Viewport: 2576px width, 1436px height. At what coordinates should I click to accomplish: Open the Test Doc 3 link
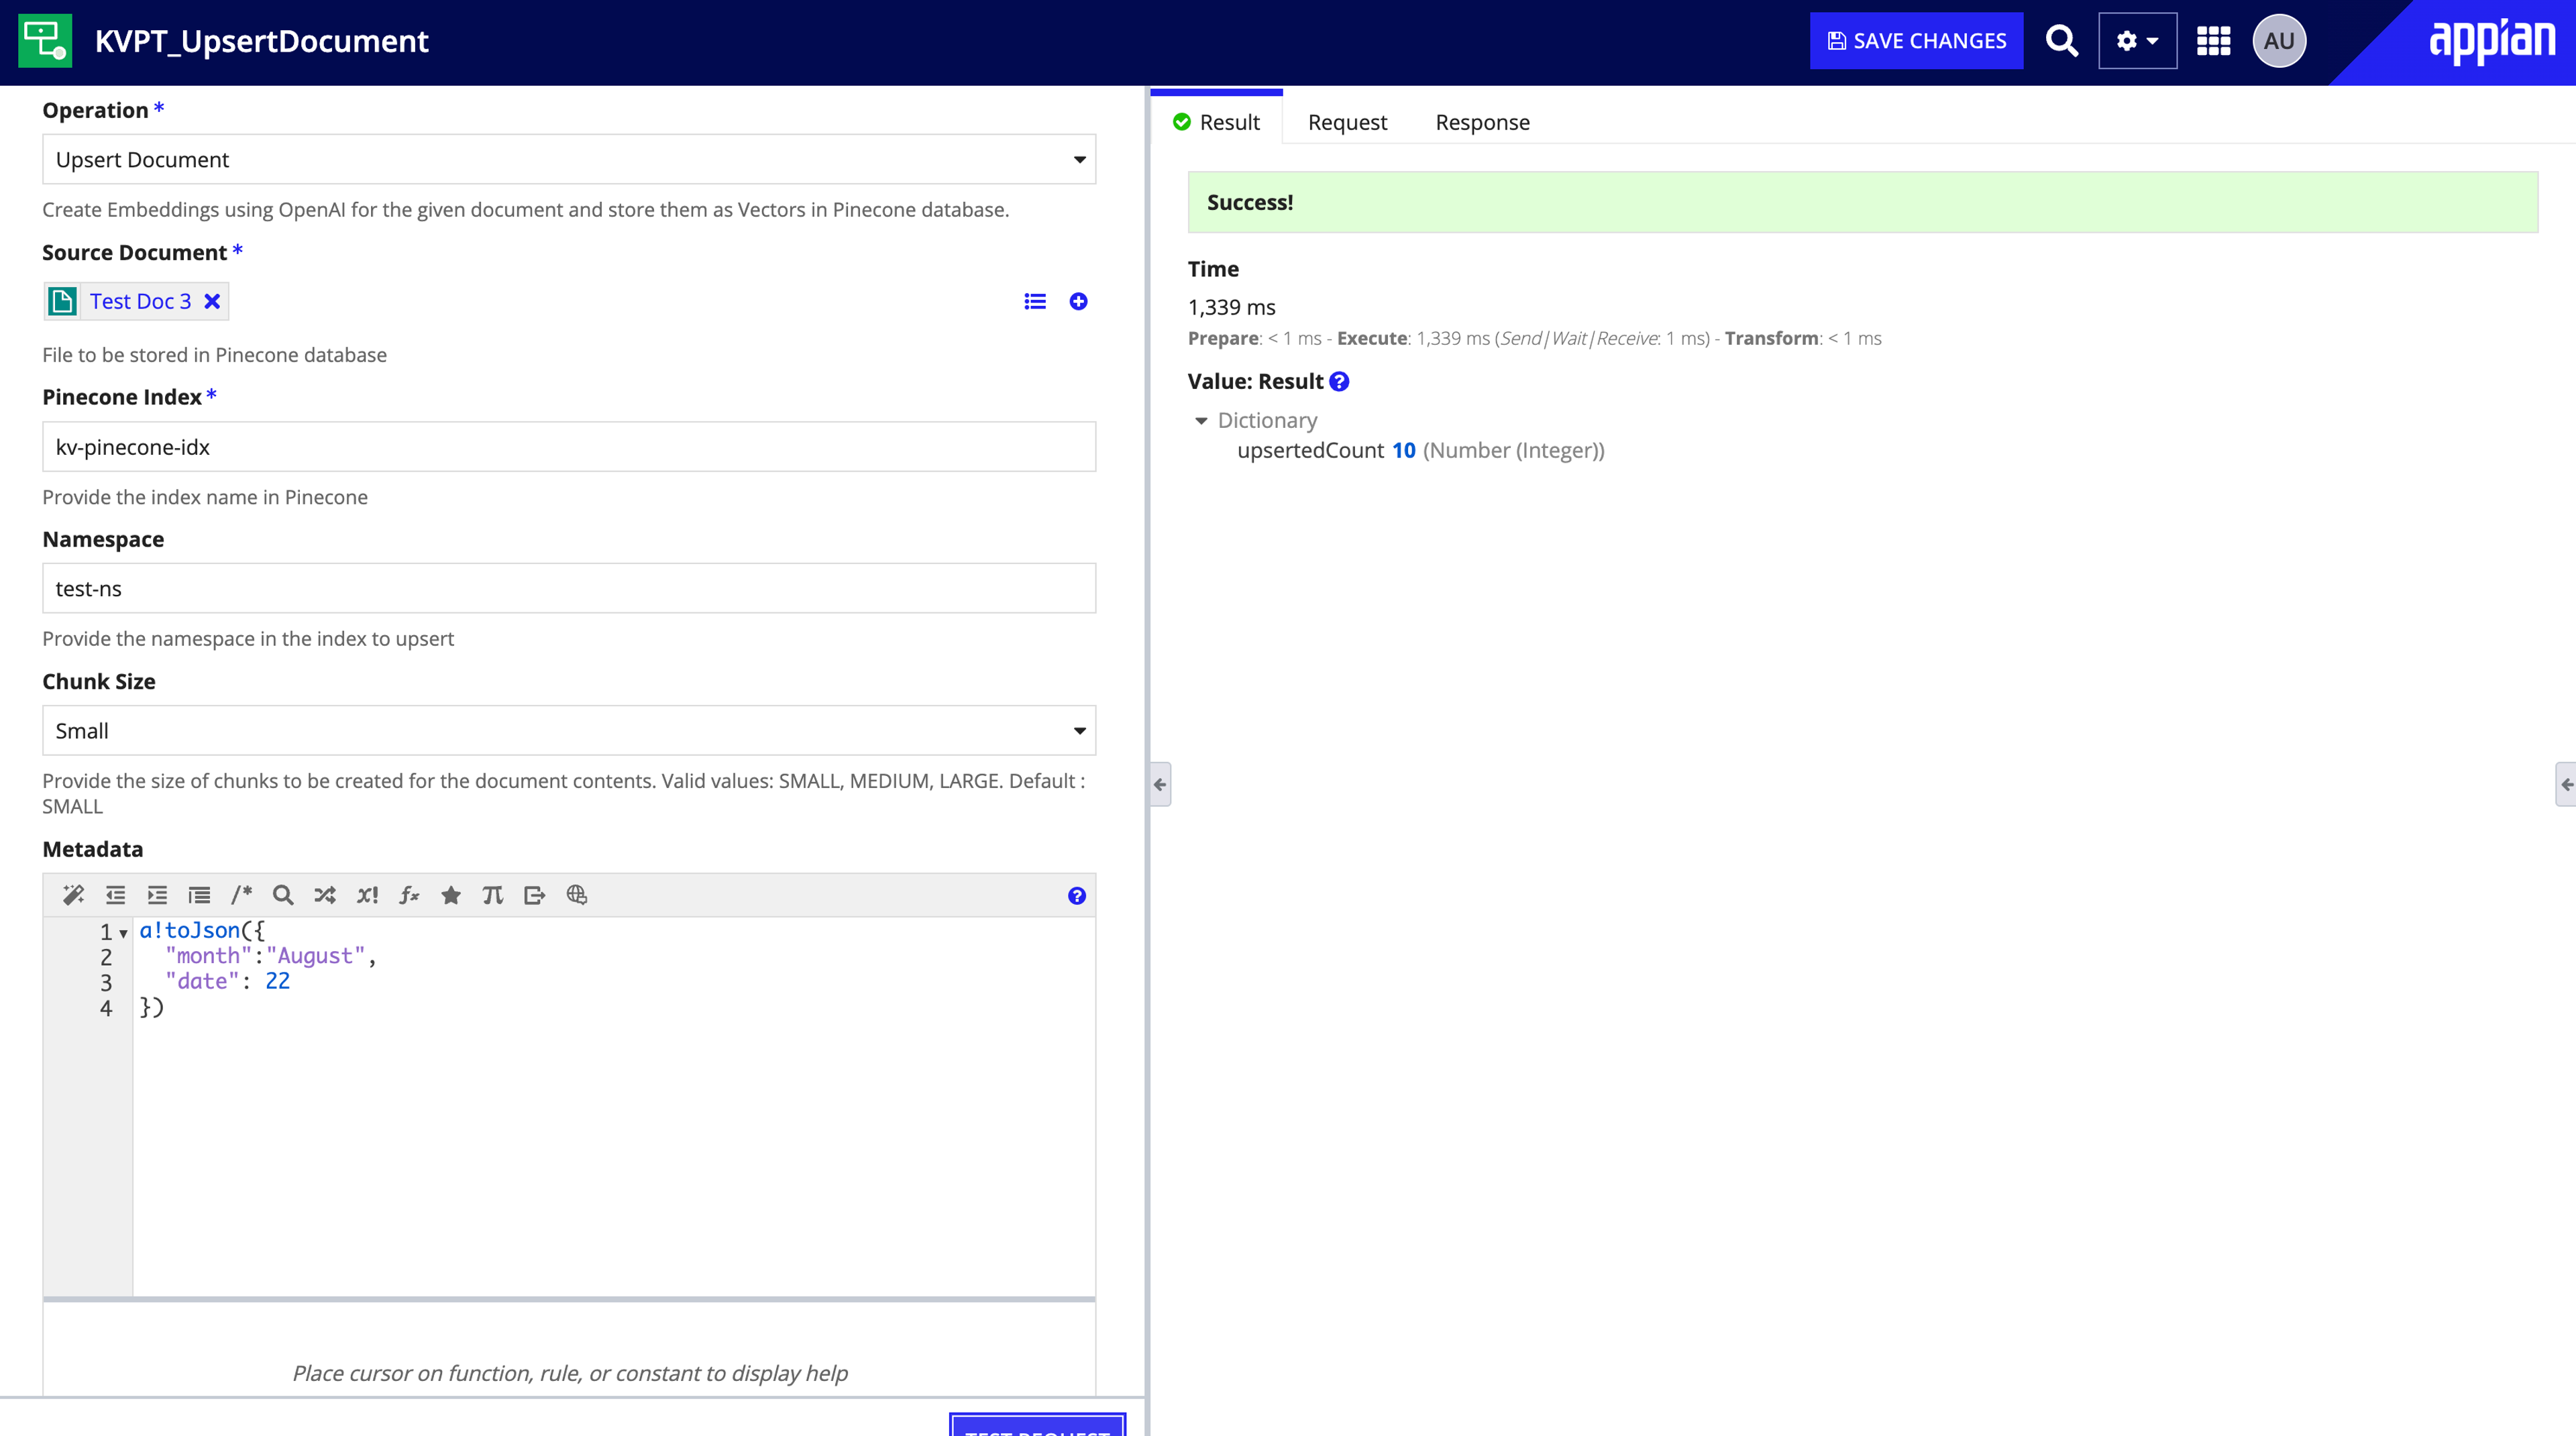(140, 301)
